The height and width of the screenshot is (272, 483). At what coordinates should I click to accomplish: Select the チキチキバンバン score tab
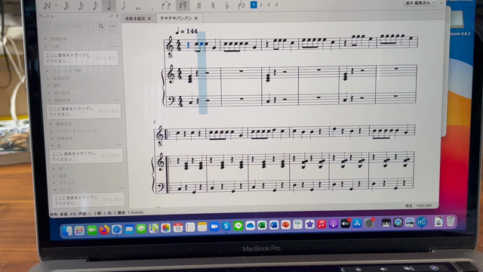[x=176, y=18]
